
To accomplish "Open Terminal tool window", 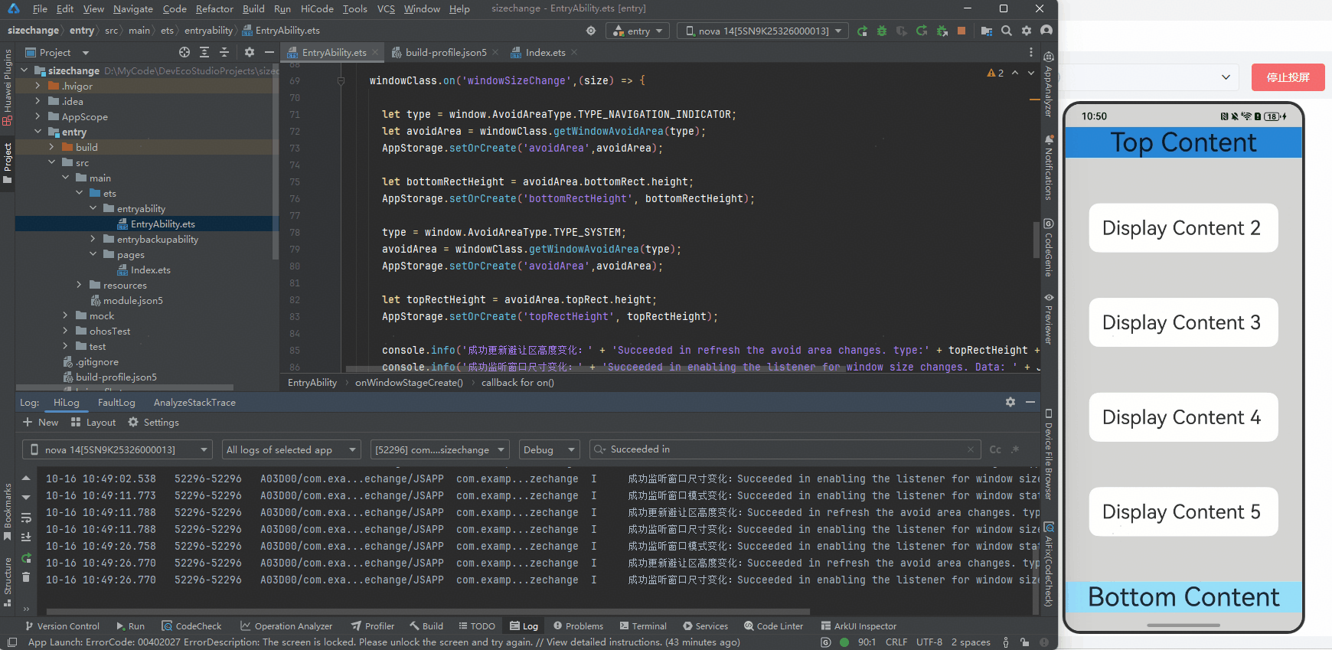I will [643, 626].
